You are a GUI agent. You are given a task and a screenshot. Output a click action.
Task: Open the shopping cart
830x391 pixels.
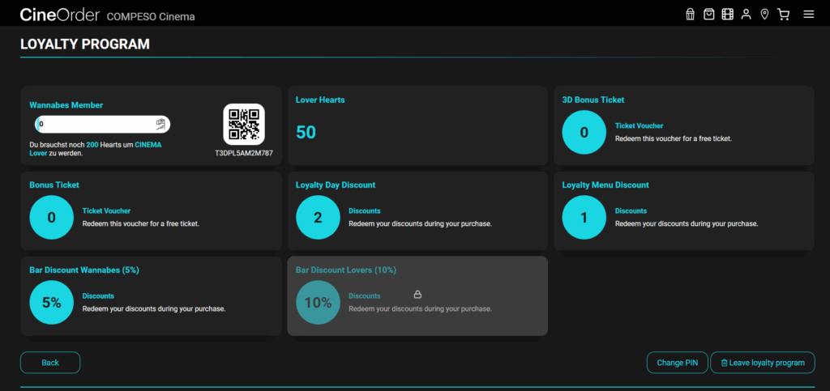click(x=783, y=15)
